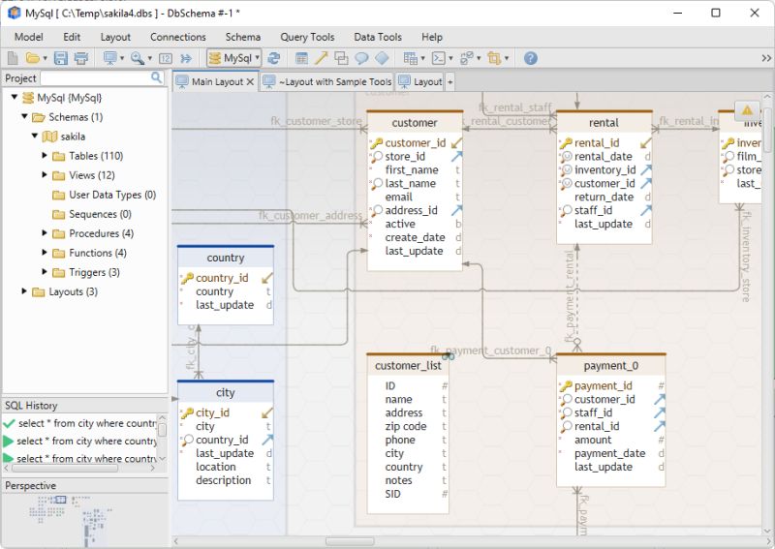Open the dropdown arrow beside the Open folder icon
775x549 pixels.
click(45, 58)
